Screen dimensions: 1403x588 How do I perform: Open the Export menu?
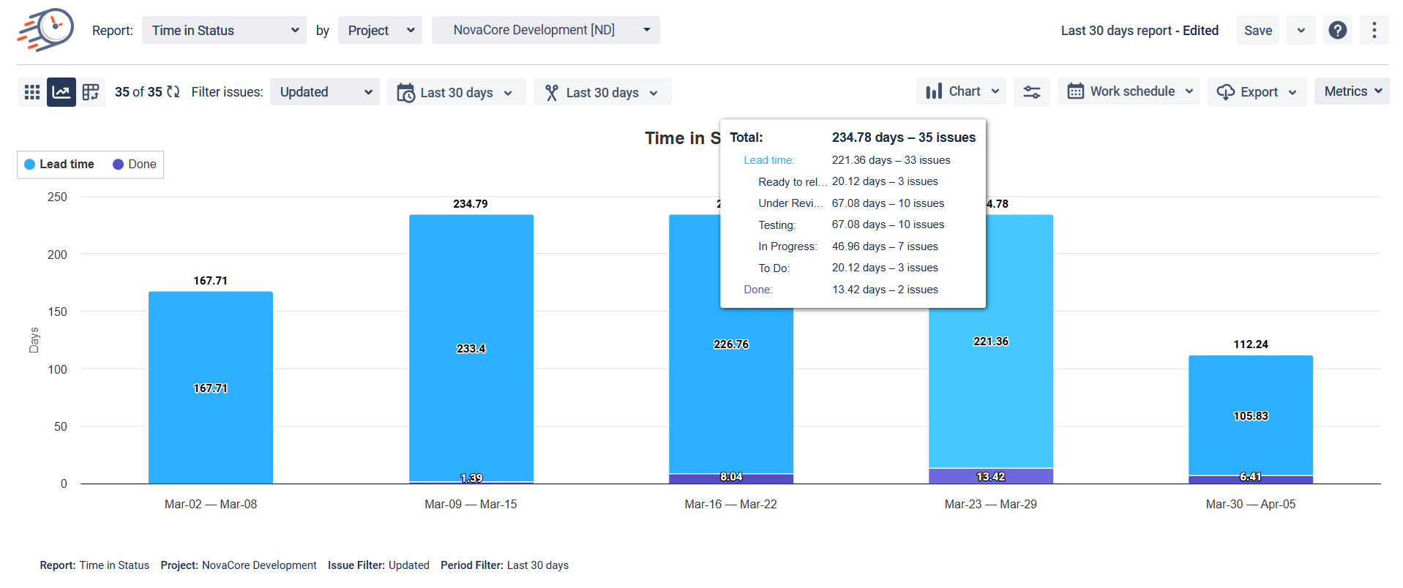click(x=1257, y=92)
